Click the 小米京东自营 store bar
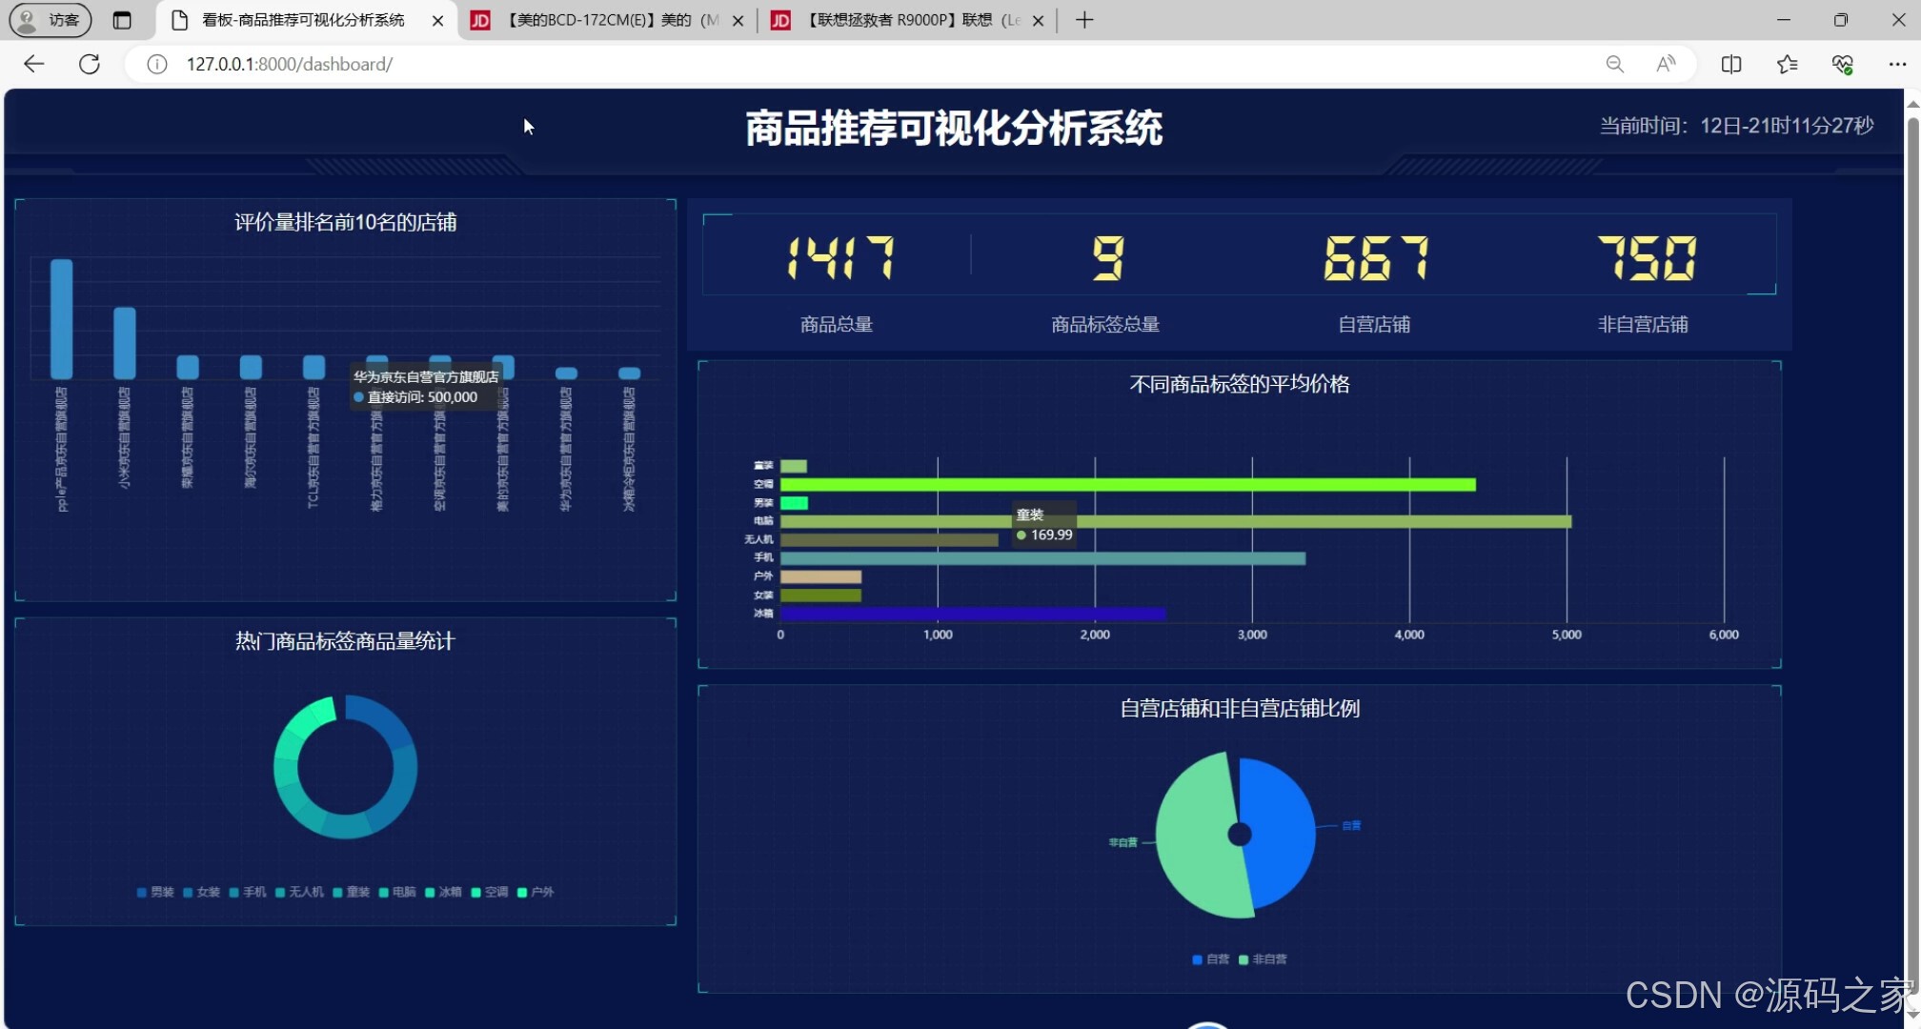This screenshot has height=1029, width=1921. point(125,343)
